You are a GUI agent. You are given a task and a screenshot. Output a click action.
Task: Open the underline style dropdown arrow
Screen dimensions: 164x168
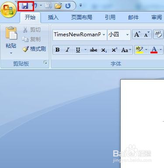tap(85, 50)
